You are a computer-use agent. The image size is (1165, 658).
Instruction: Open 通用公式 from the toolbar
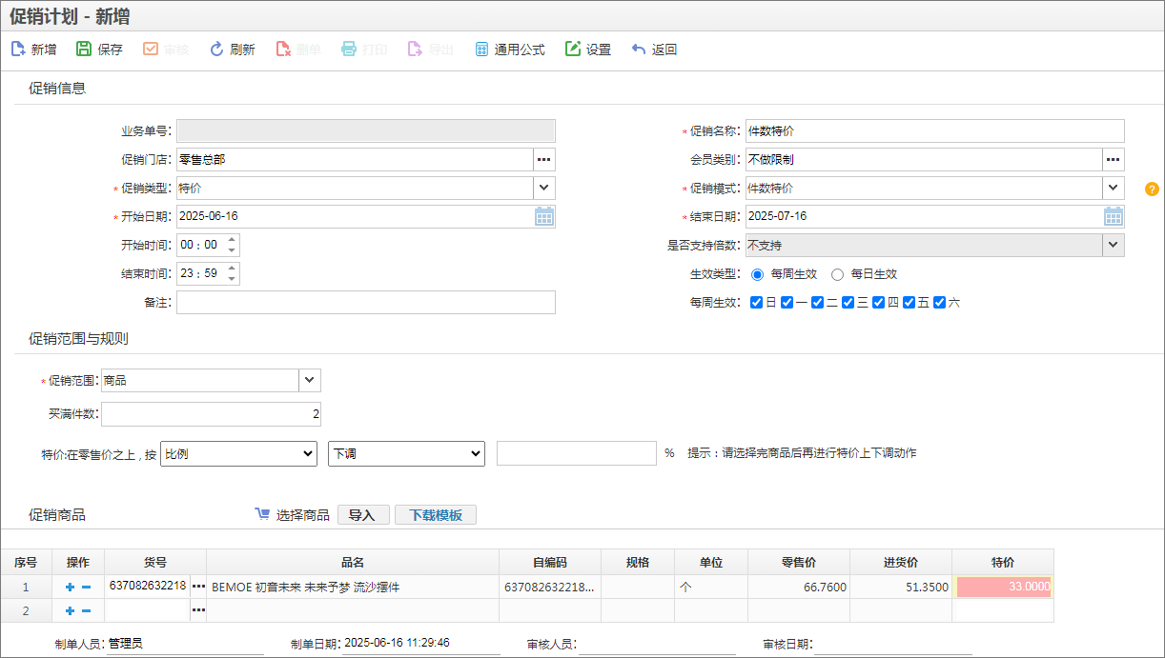point(510,50)
